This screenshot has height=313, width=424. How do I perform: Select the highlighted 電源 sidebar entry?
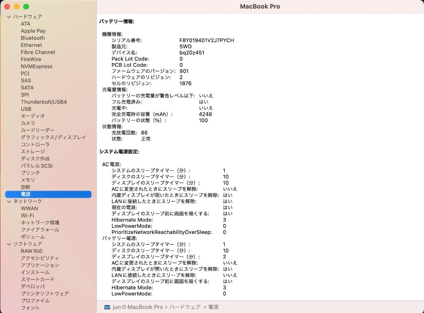[26, 194]
